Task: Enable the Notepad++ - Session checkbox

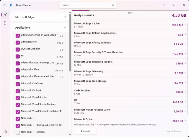Action: [18, 133]
